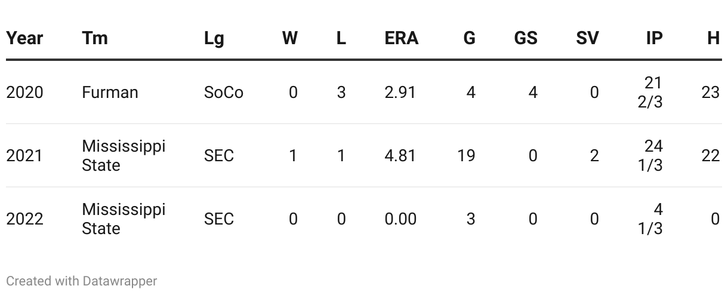Click the 21 2/3 innings pitched cell
The image size is (728, 295).
tap(650, 93)
